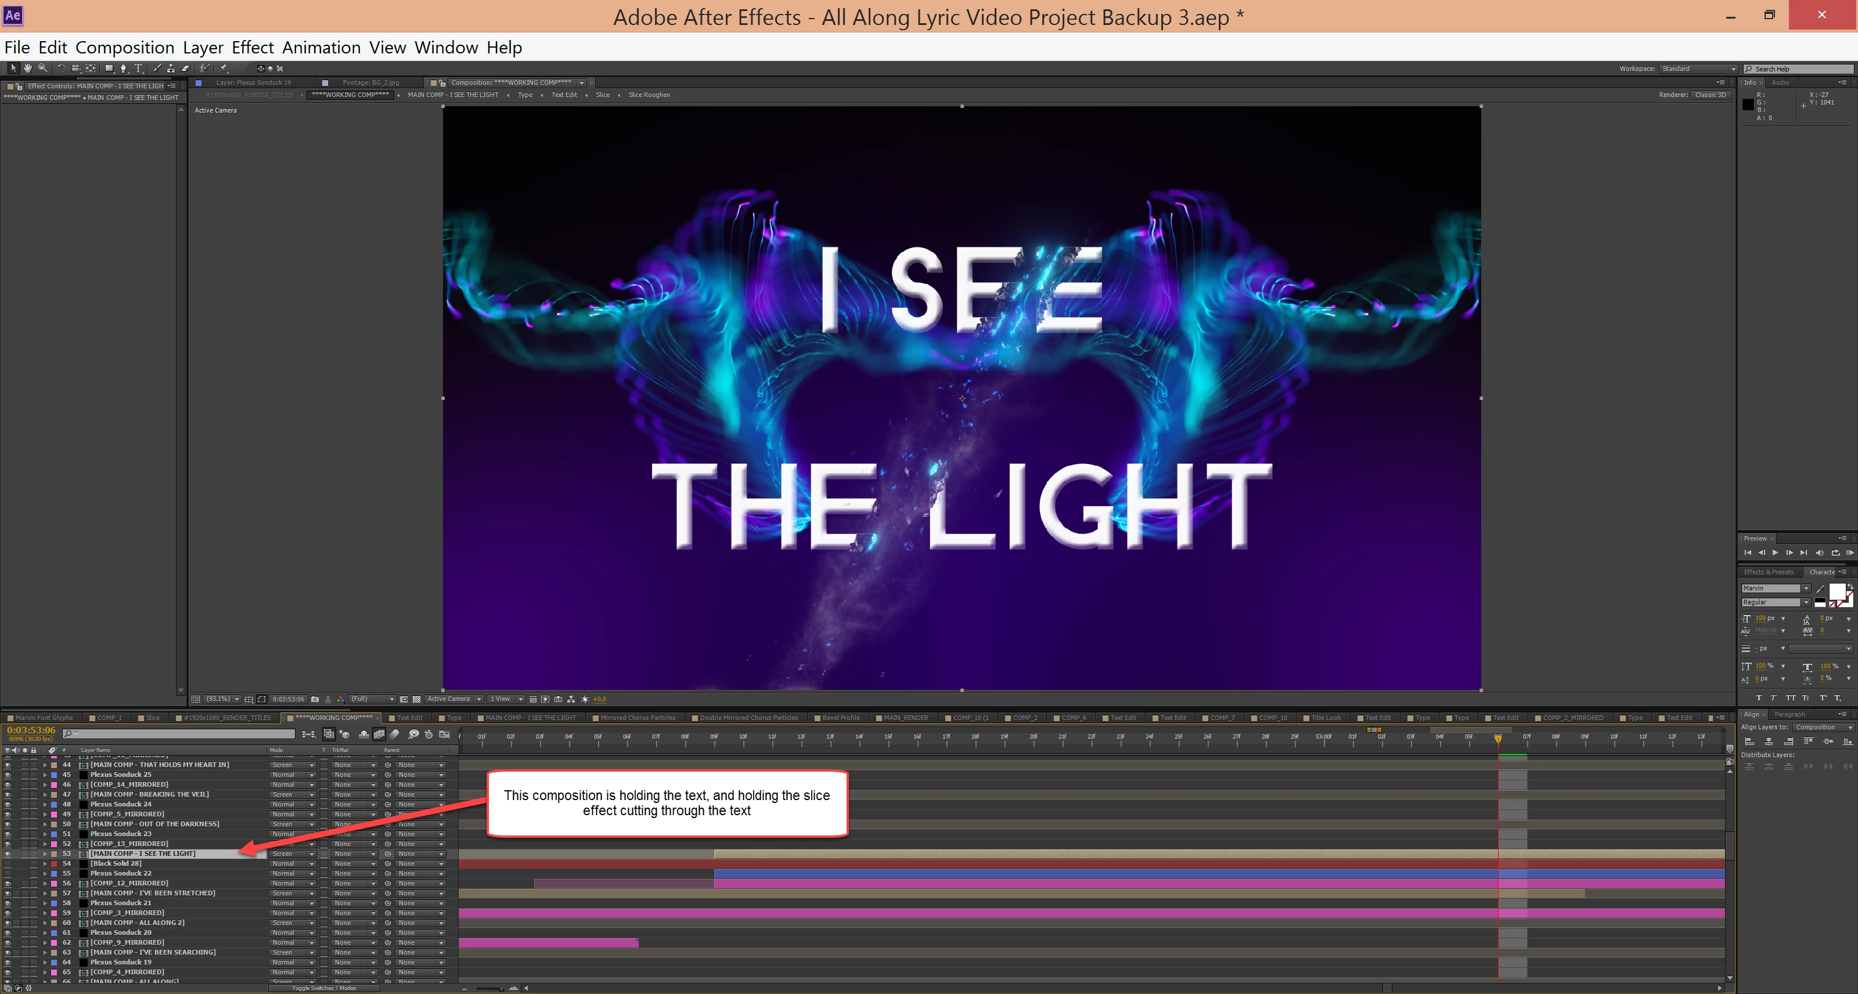
Task: Take a snapshot with camera icon
Action: tap(315, 699)
